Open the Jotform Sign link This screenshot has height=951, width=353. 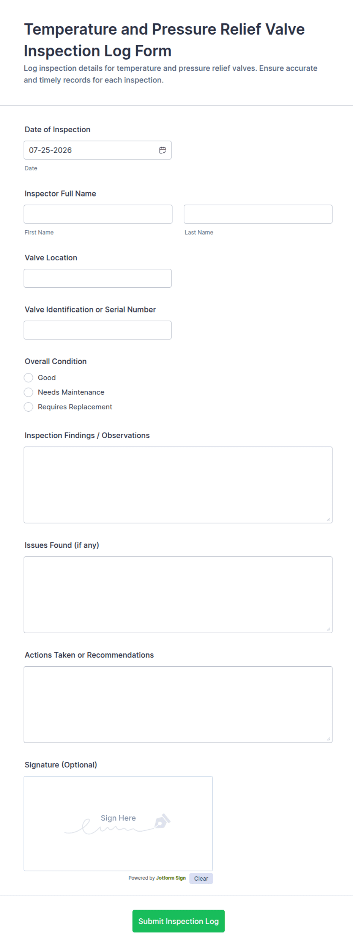click(x=171, y=878)
